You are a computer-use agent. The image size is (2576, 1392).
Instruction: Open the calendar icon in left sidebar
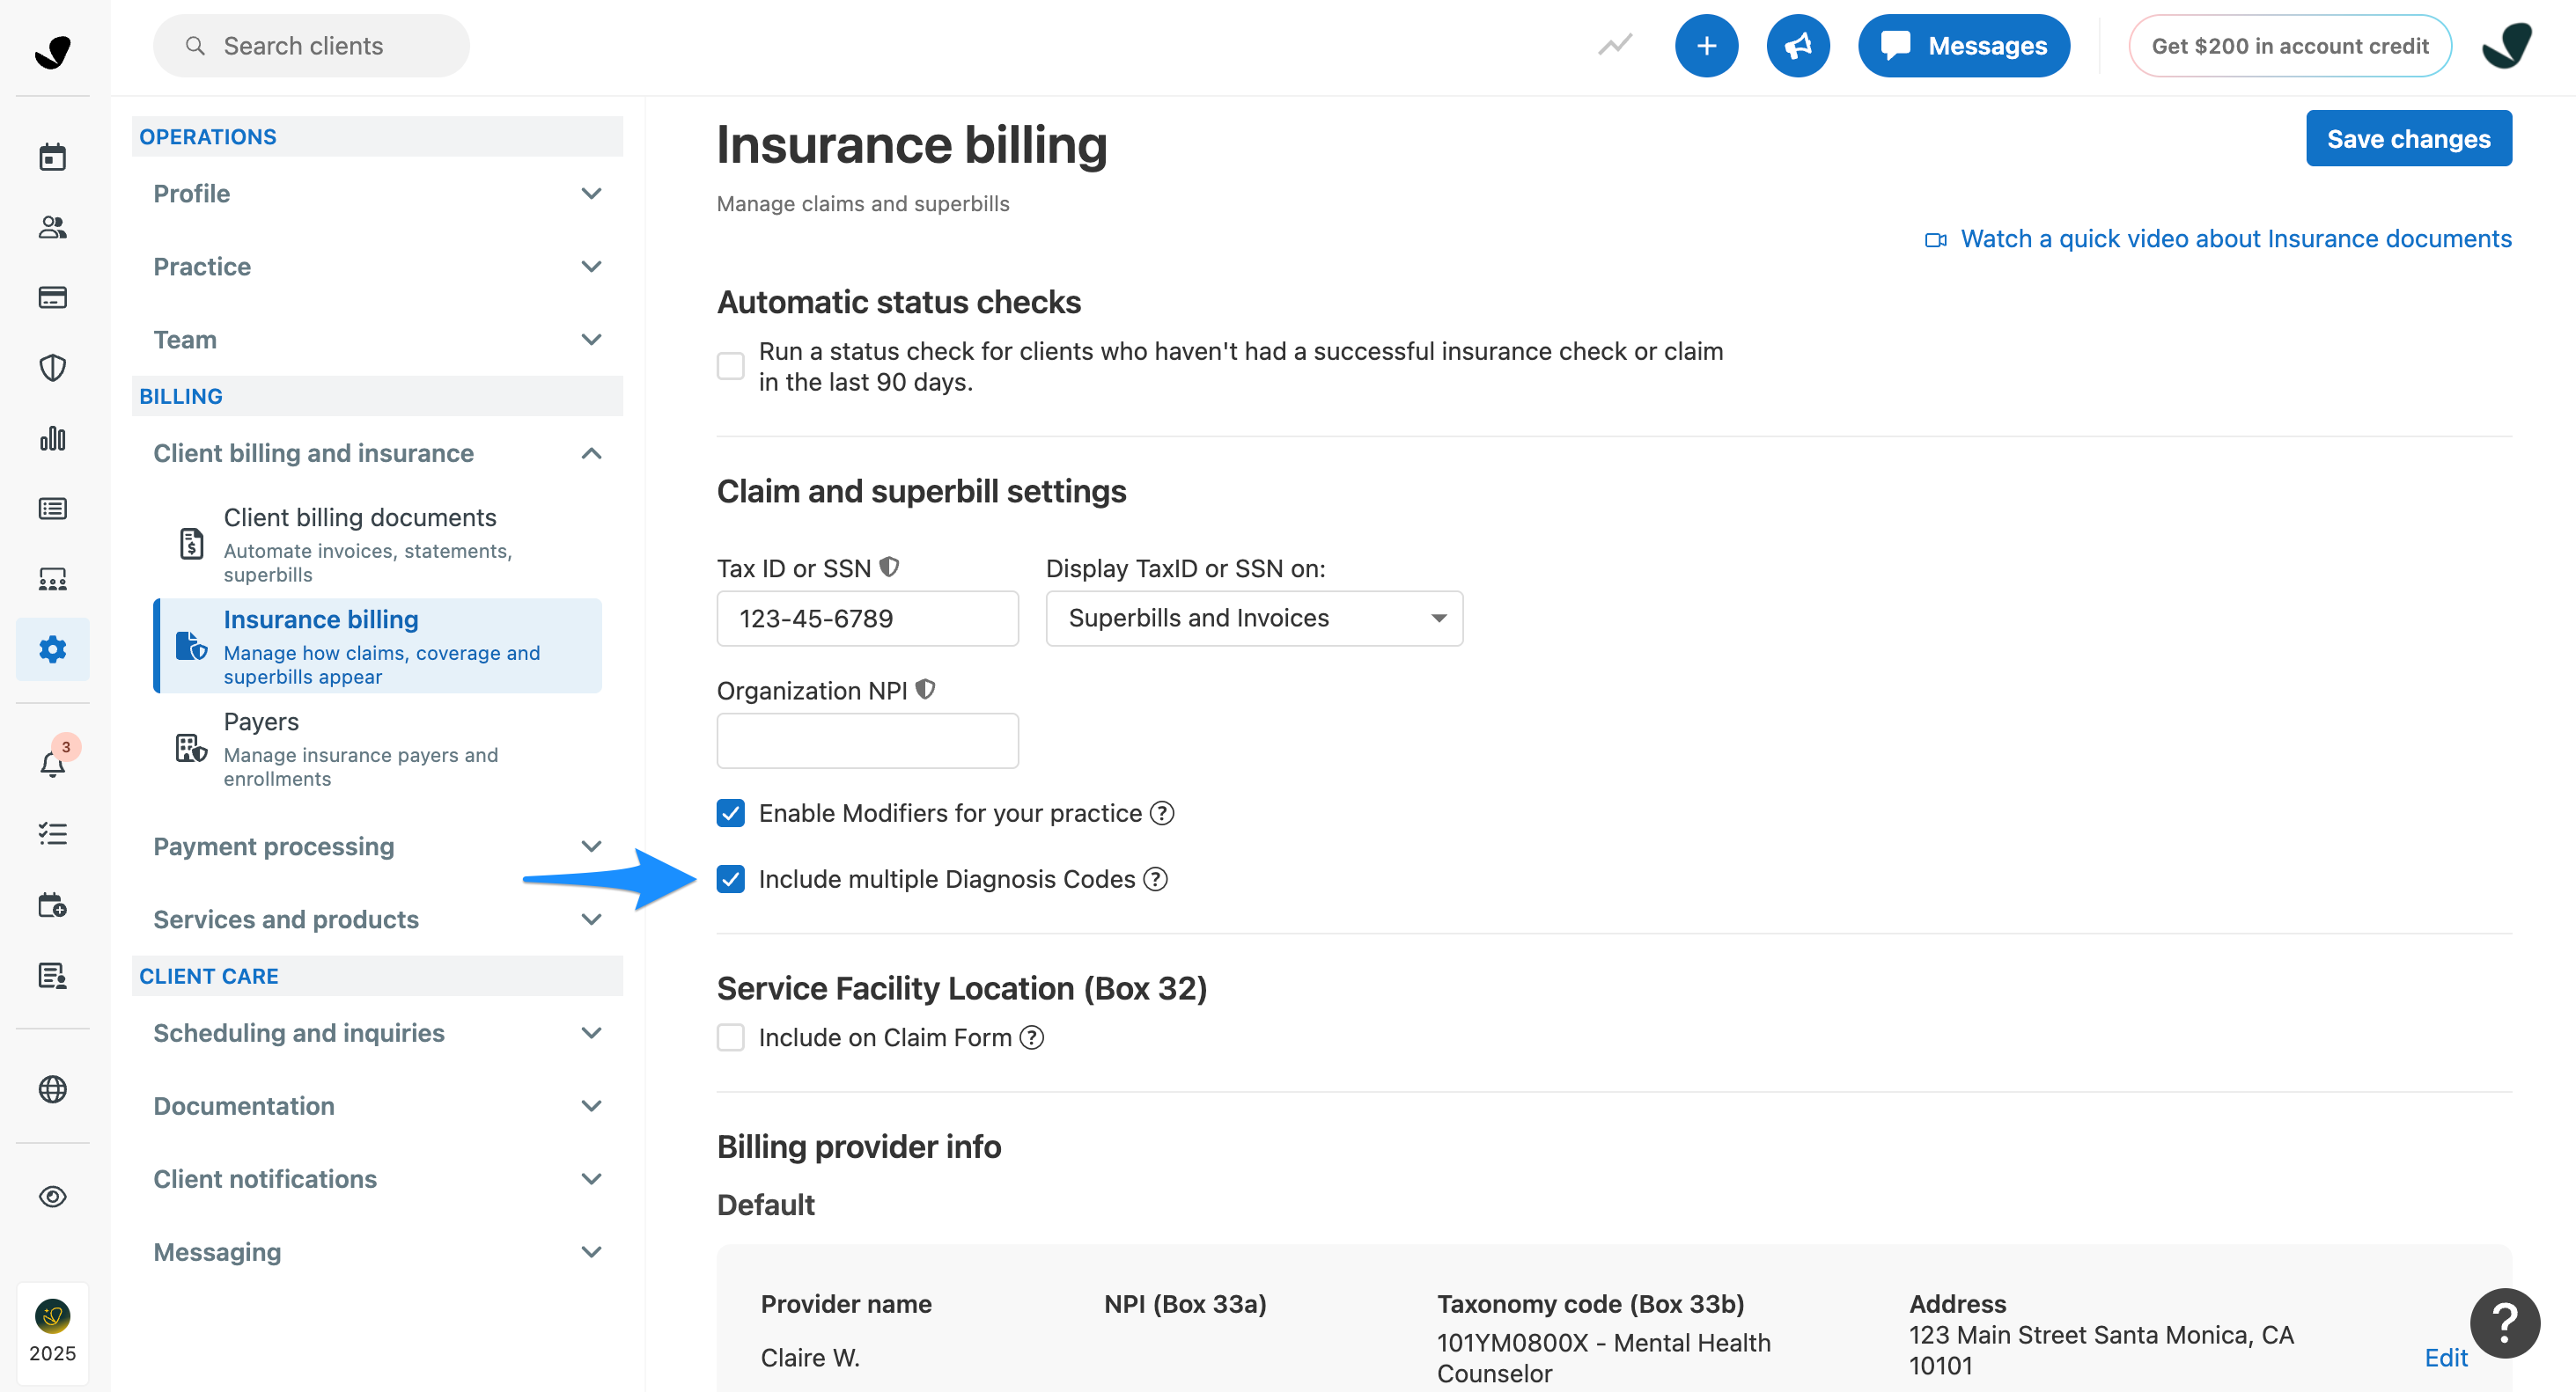[52, 157]
